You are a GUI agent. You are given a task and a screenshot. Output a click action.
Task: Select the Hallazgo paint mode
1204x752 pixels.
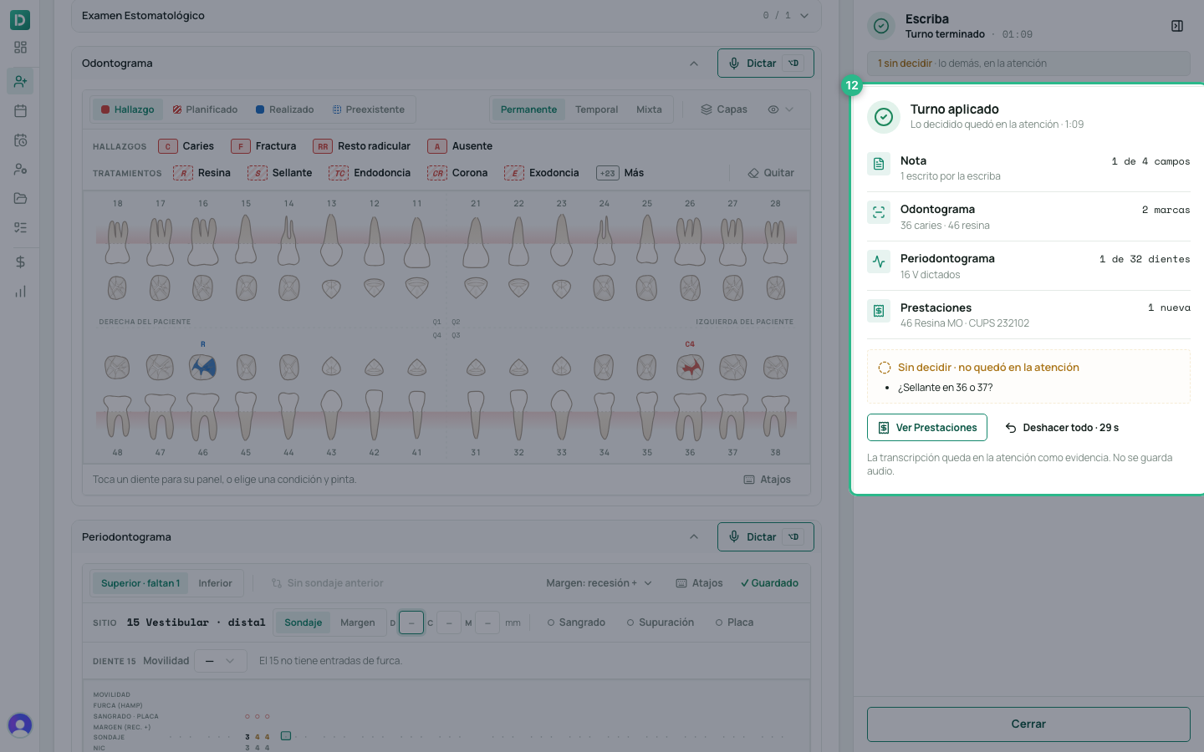point(127,109)
